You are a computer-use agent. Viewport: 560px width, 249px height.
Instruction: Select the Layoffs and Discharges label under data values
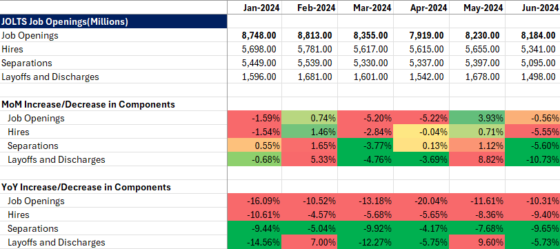click(x=114, y=77)
